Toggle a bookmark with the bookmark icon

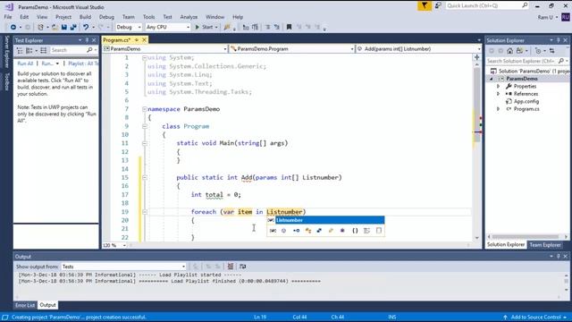pyautogui.click(x=289, y=27)
